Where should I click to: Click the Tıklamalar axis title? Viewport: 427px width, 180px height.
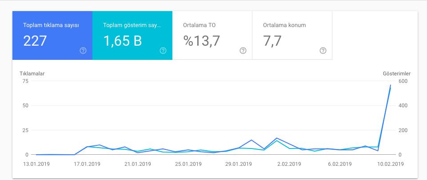pos(32,74)
